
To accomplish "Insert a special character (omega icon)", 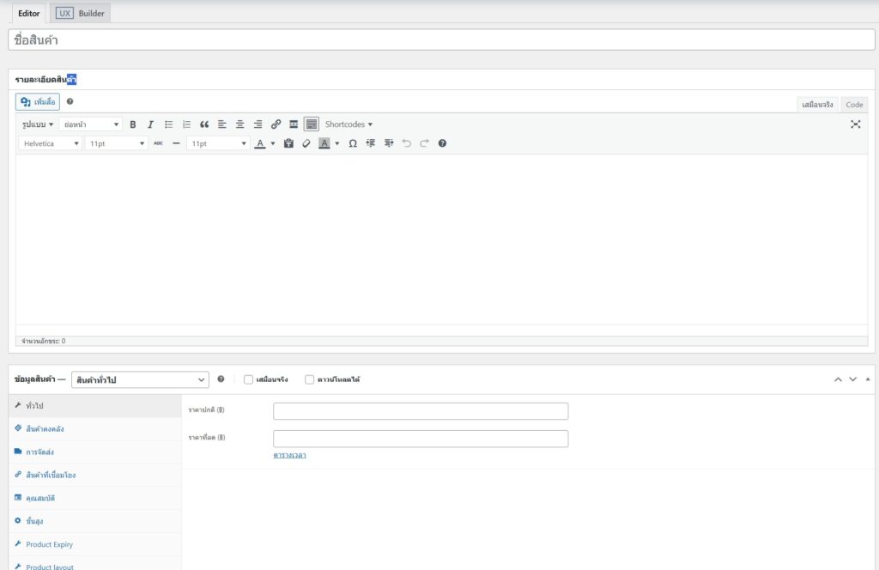I will click(x=353, y=143).
